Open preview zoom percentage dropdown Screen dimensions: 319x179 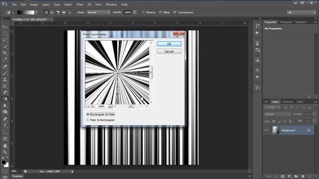(x=110, y=106)
